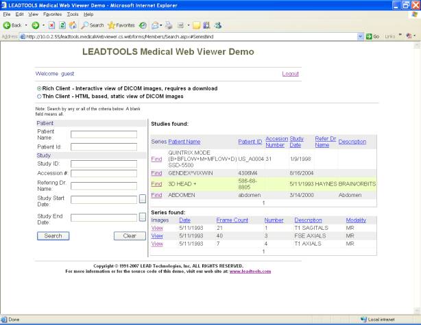Open the Favorites star in the toolbar
Screen dimensions: 421x325
[121, 25]
